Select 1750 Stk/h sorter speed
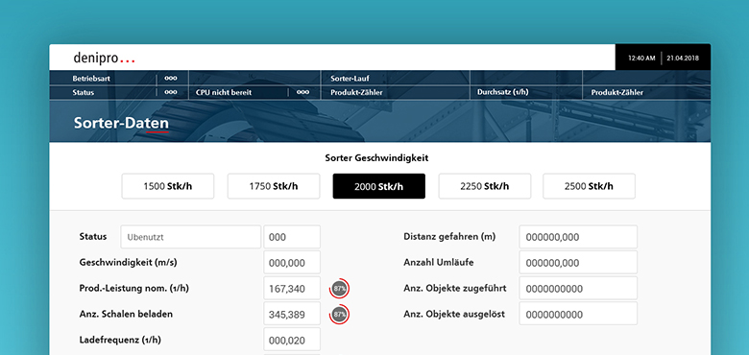749x355 pixels. coord(274,186)
